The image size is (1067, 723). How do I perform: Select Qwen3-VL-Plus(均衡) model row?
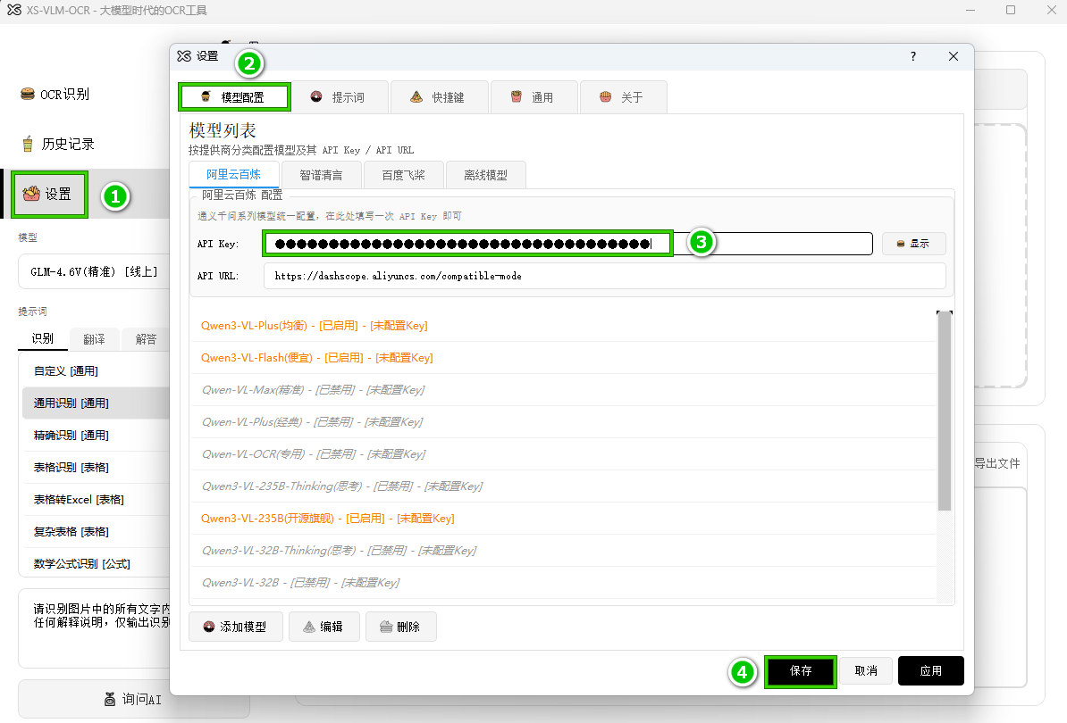click(x=564, y=326)
